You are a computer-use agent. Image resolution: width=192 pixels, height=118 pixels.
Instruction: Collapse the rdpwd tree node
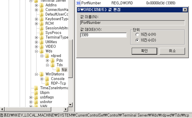[42, 56]
